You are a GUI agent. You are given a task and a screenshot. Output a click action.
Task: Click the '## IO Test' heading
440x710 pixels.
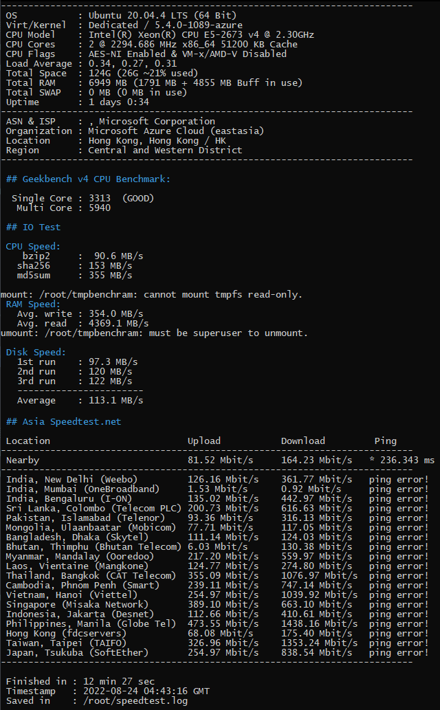[34, 228]
